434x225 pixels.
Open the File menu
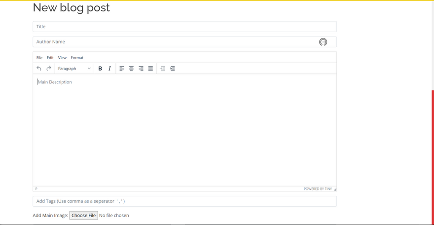(x=39, y=58)
